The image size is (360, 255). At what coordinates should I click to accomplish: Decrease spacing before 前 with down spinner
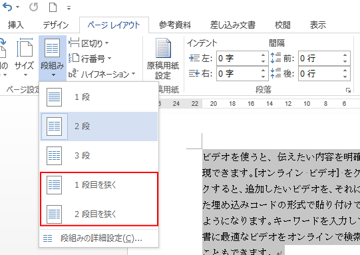pos(345,61)
